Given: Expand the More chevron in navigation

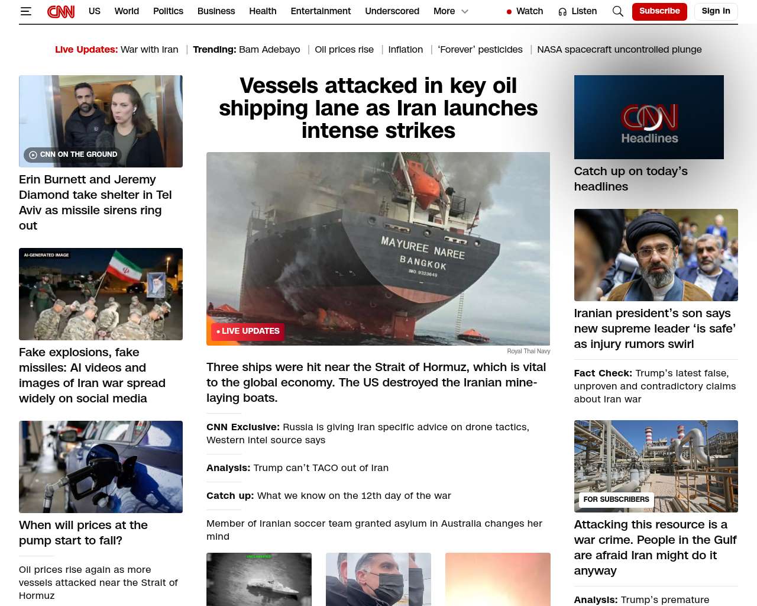Looking at the screenshot, I should 465,11.
